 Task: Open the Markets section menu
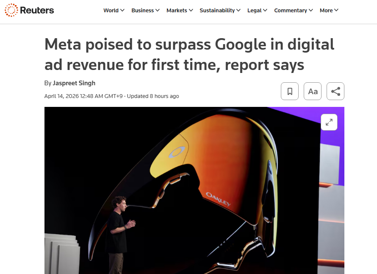pyautogui.click(x=177, y=10)
